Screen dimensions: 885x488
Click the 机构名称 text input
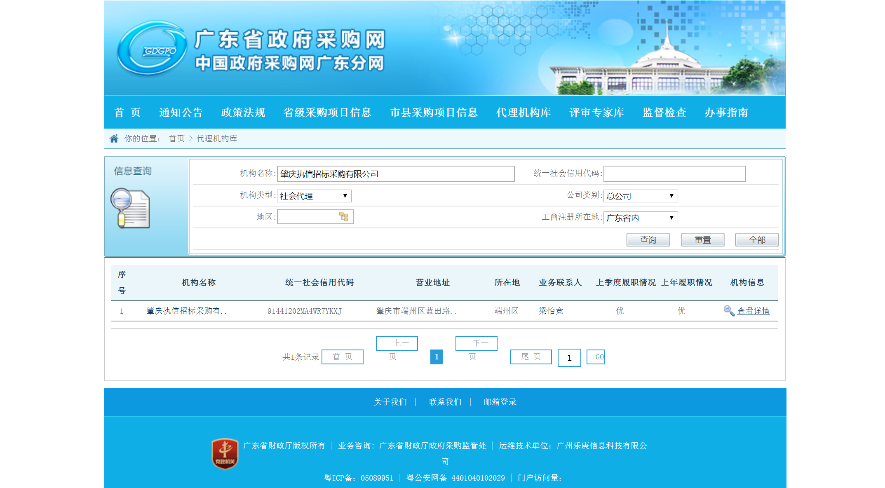pos(396,174)
